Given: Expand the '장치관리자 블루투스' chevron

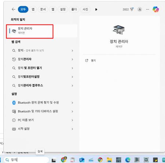Looking at the screenshot, I should click(x=72, y=85).
